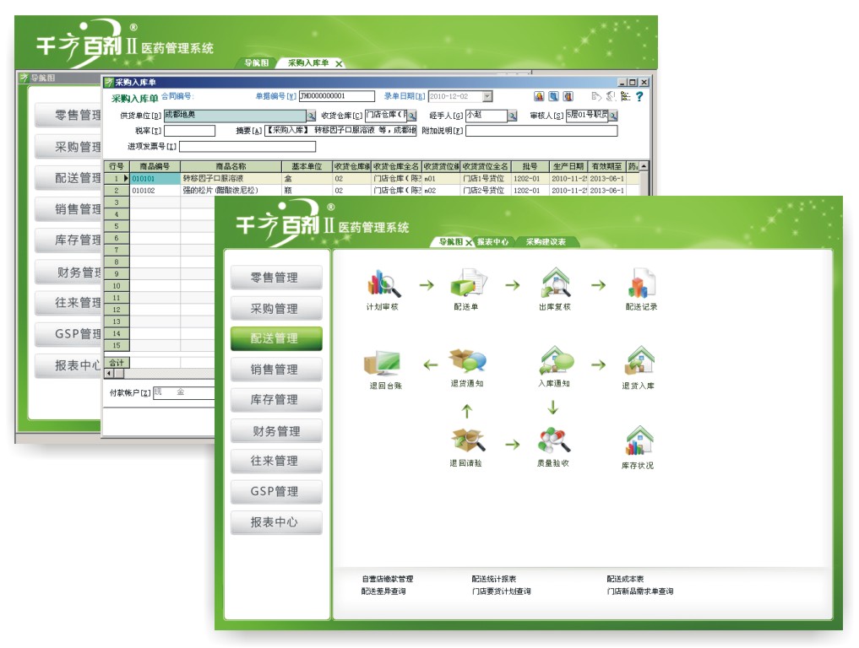
Task: Open the 出库复核 outbound recheck icon
Action: 554,283
